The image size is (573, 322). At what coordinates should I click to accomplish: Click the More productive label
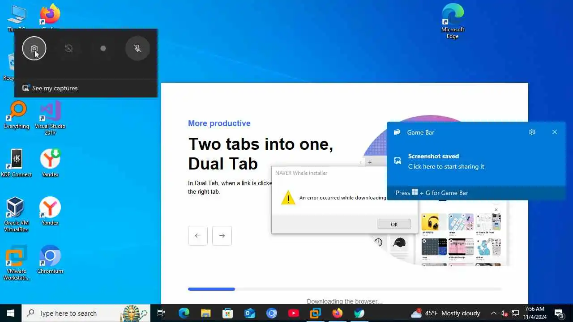219,123
